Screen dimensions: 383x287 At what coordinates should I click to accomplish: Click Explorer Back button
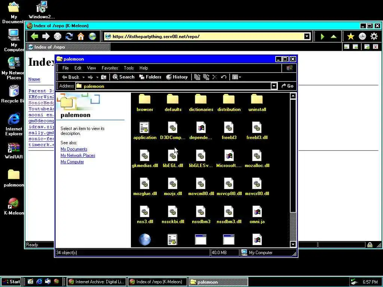coord(71,77)
